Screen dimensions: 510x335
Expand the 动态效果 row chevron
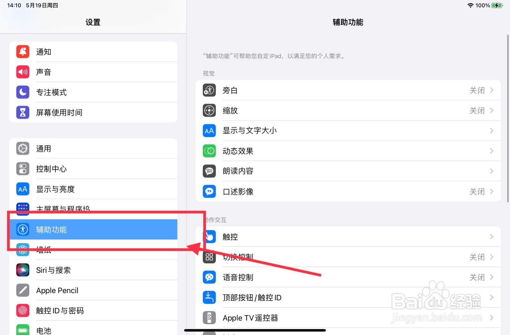click(492, 151)
